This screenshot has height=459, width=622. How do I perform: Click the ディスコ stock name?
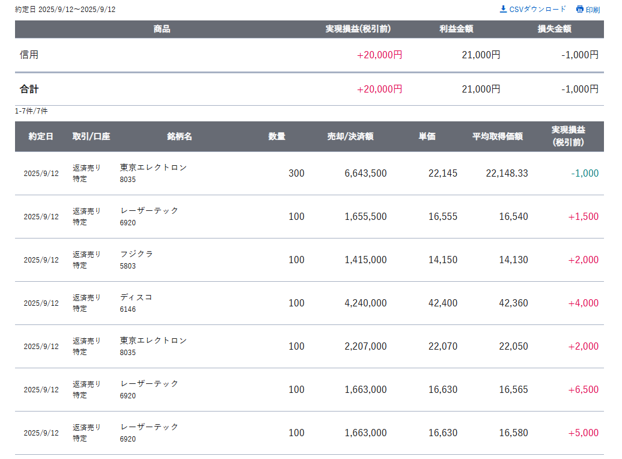tap(136, 297)
